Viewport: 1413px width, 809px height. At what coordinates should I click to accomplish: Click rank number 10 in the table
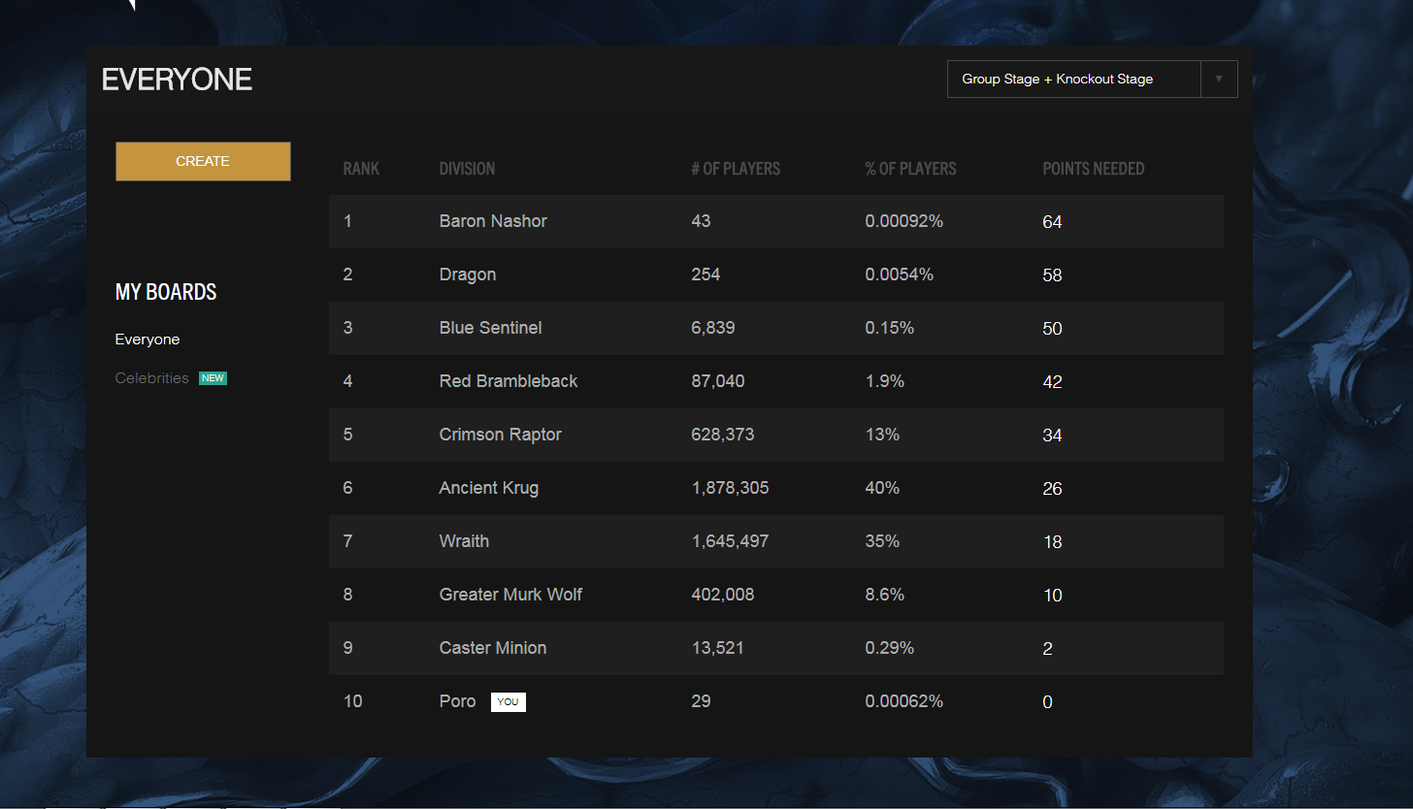(352, 701)
